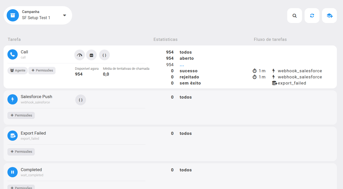This screenshot has height=189, width=343.
Task: Select the export_failed flow for sem êxito
Action: click(292, 83)
